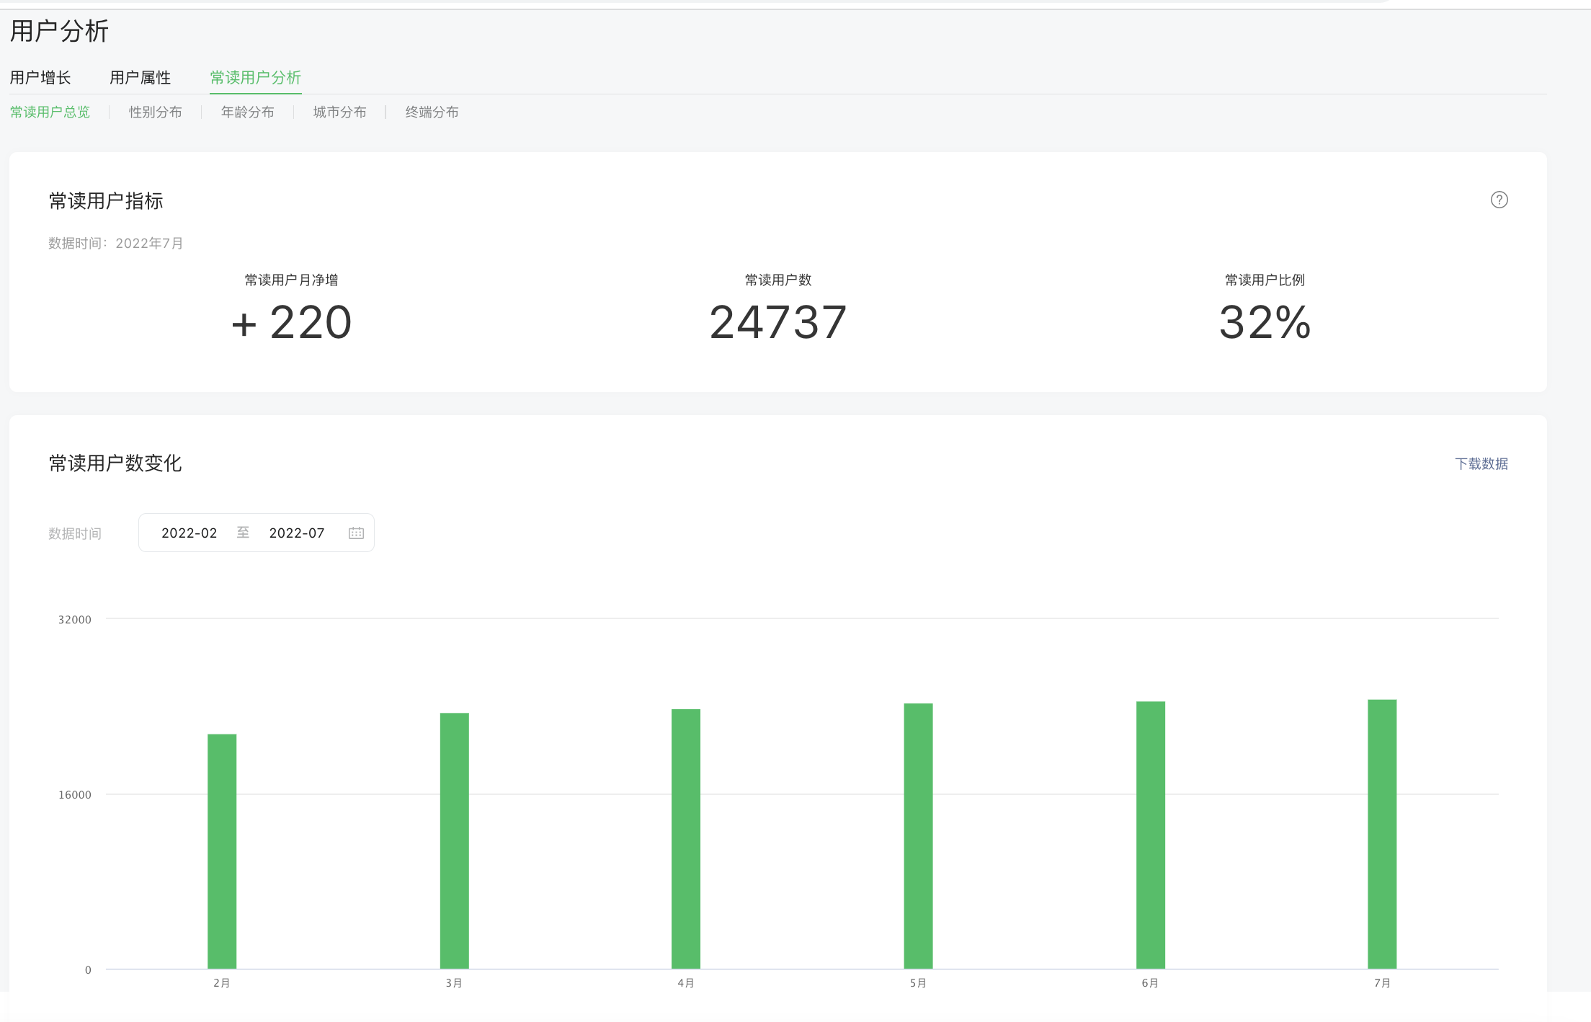Click the 下载数据 link
This screenshot has height=1022, width=1591.
[x=1481, y=463]
